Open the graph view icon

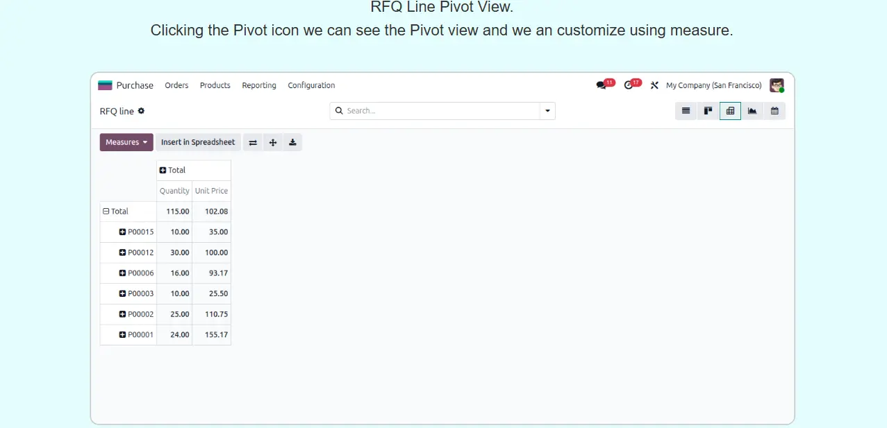pos(752,111)
